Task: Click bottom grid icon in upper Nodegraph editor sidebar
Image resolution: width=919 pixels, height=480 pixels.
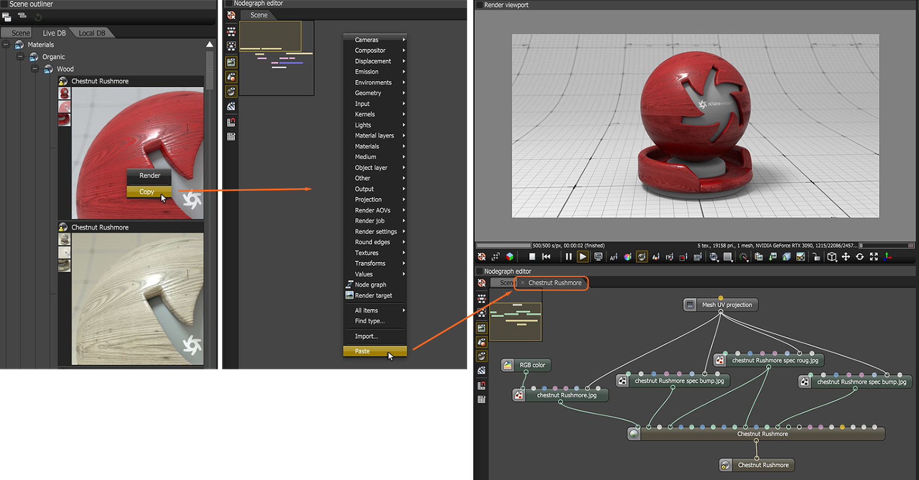Action: pos(231,137)
